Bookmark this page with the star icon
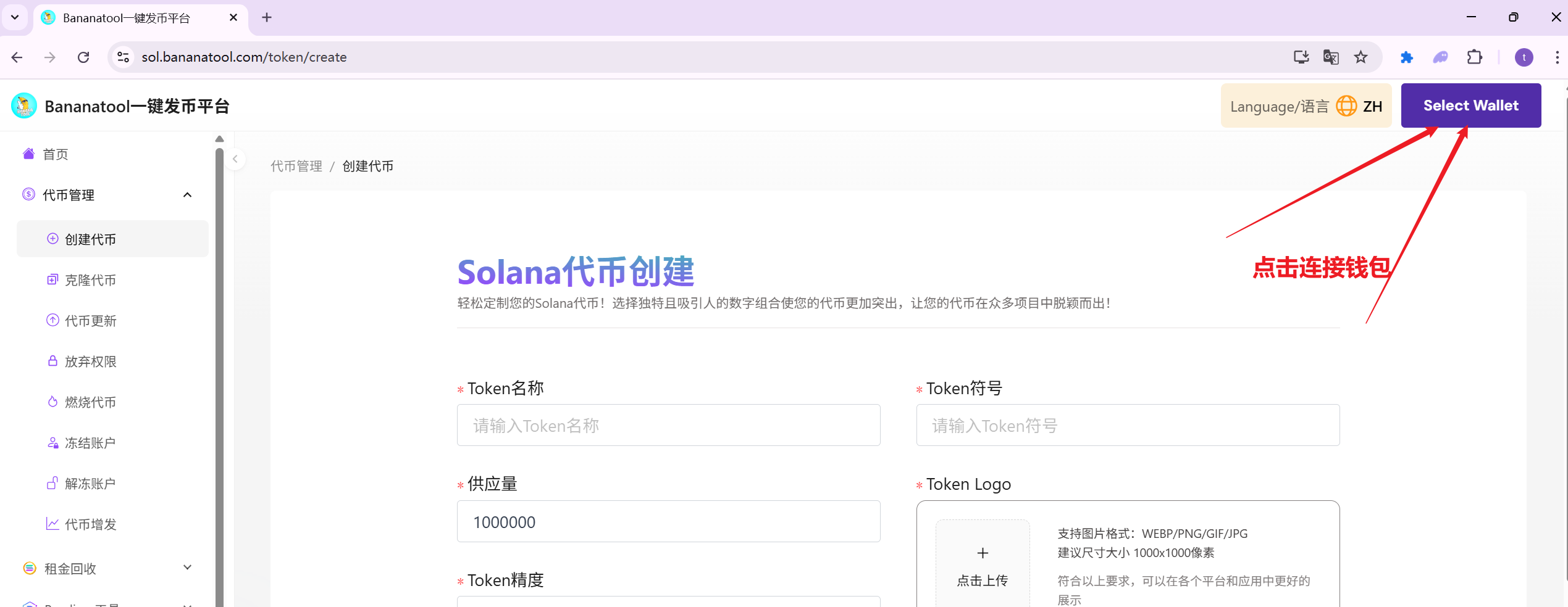 pos(1360,57)
